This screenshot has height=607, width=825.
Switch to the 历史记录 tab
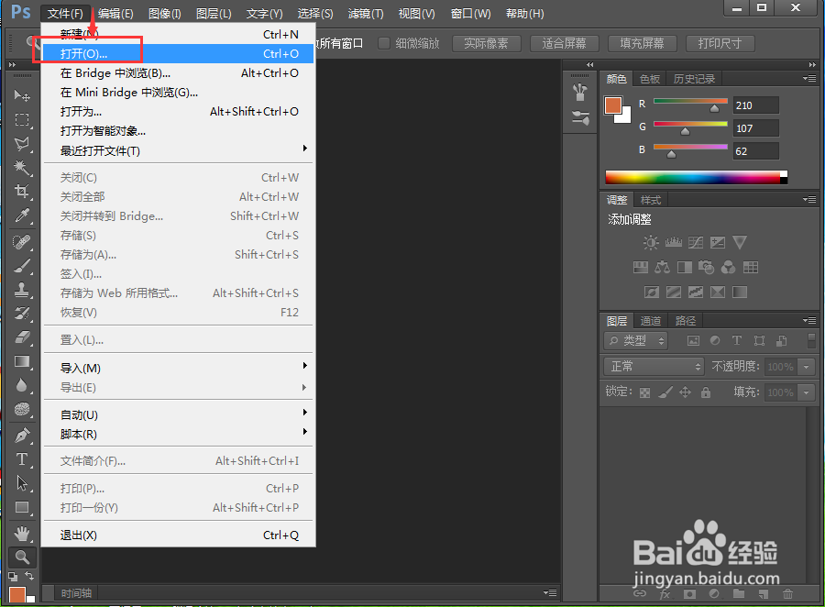[694, 79]
